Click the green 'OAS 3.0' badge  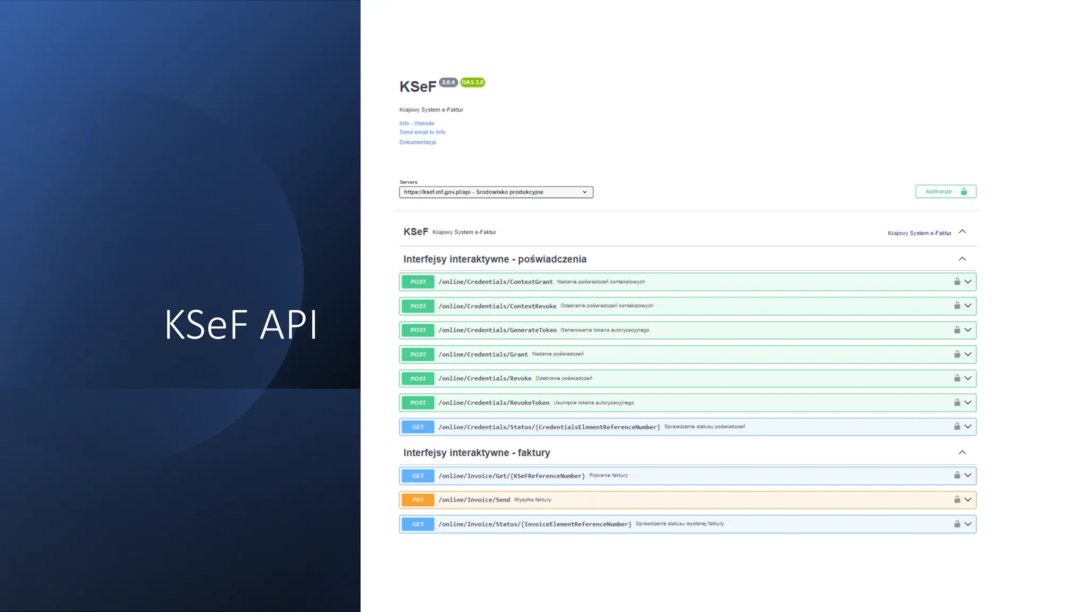coord(473,82)
